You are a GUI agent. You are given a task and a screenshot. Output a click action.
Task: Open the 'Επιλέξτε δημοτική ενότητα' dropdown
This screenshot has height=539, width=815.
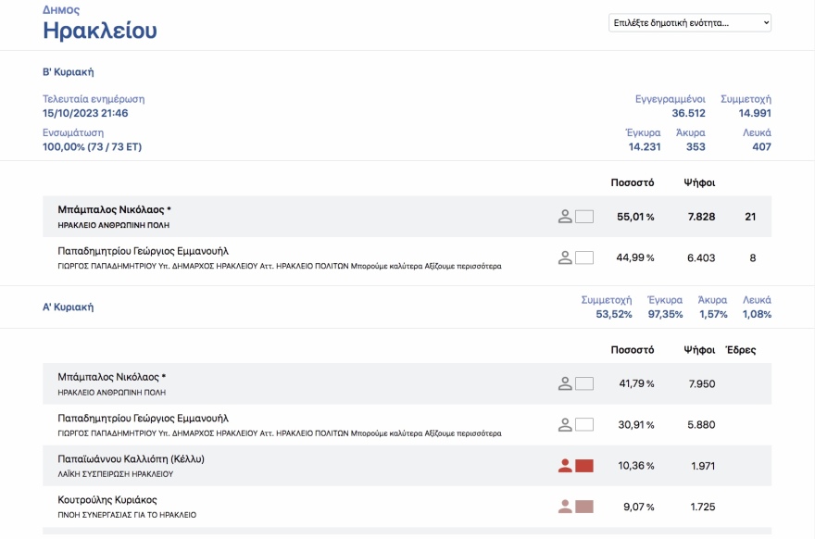[689, 22]
